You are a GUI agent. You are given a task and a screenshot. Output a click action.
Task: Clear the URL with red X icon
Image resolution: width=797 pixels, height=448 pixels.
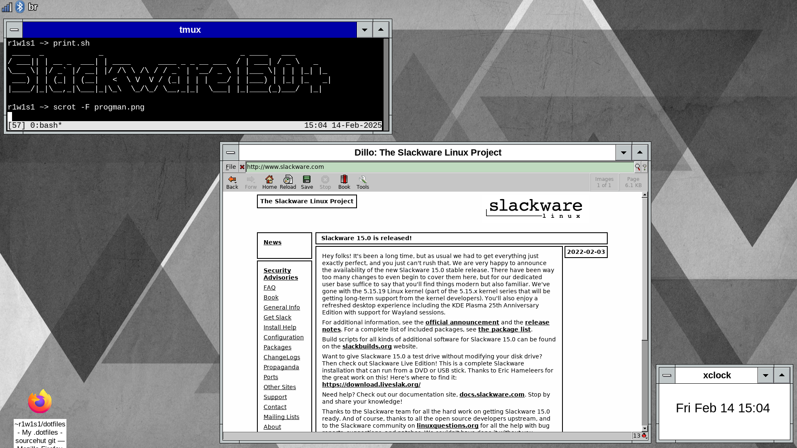(x=242, y=167)
